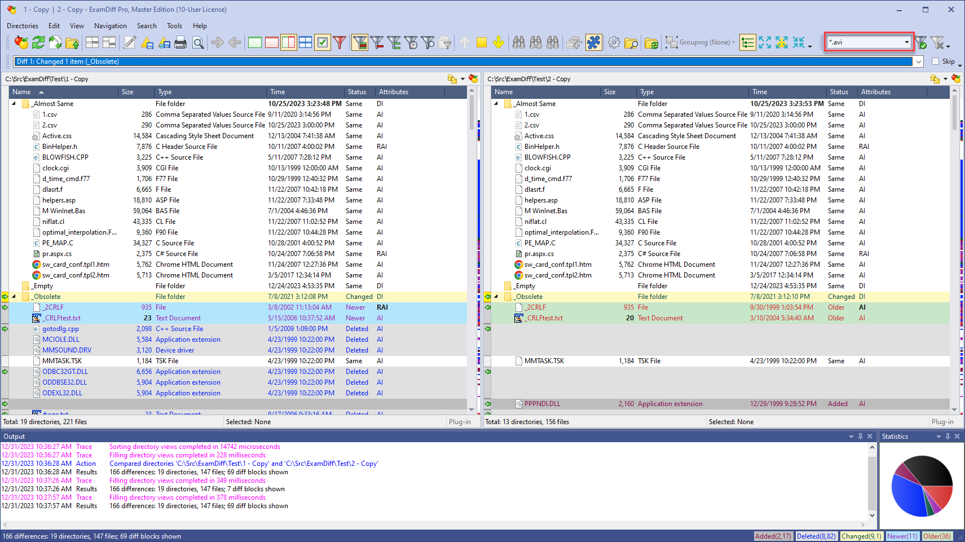Click the Options gear icon
Screen dimensions: 965x542
click(614, 42)
